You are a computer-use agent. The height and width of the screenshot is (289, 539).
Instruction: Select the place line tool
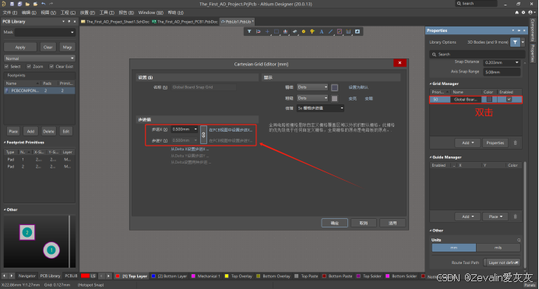tap(330, 31)
